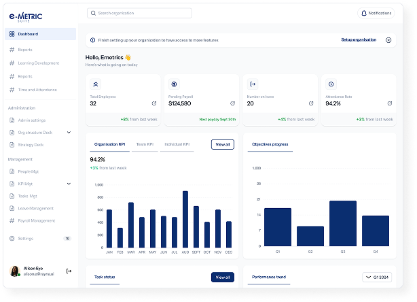Screen dimensions: 417x302
Task: Click View all in Organisation KPI panel
Action: pos(222,144)
